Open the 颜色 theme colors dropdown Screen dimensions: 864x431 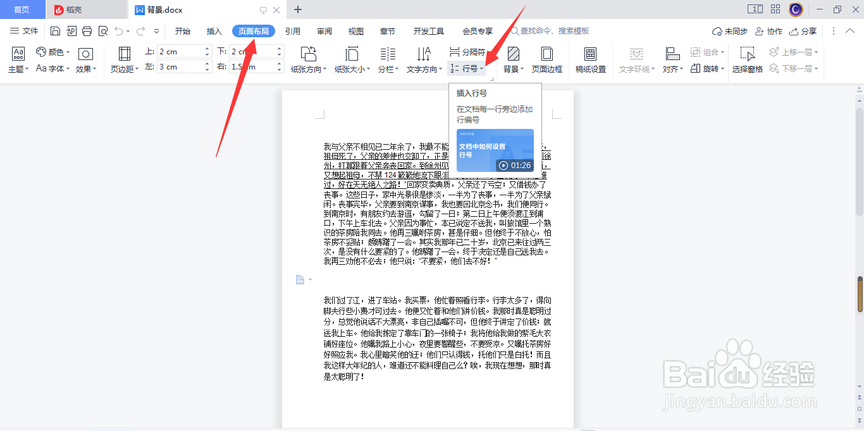click(52, 52)
